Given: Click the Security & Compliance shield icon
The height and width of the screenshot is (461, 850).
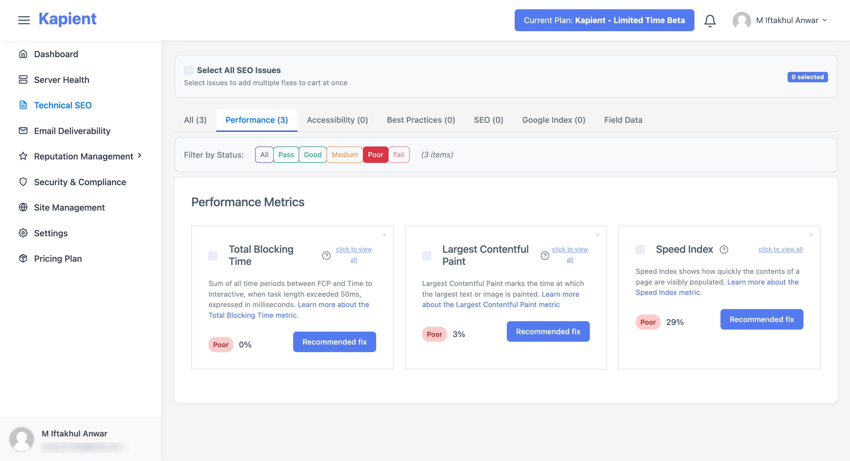Looking at the screenshot, I should click(x=23, y=182).
